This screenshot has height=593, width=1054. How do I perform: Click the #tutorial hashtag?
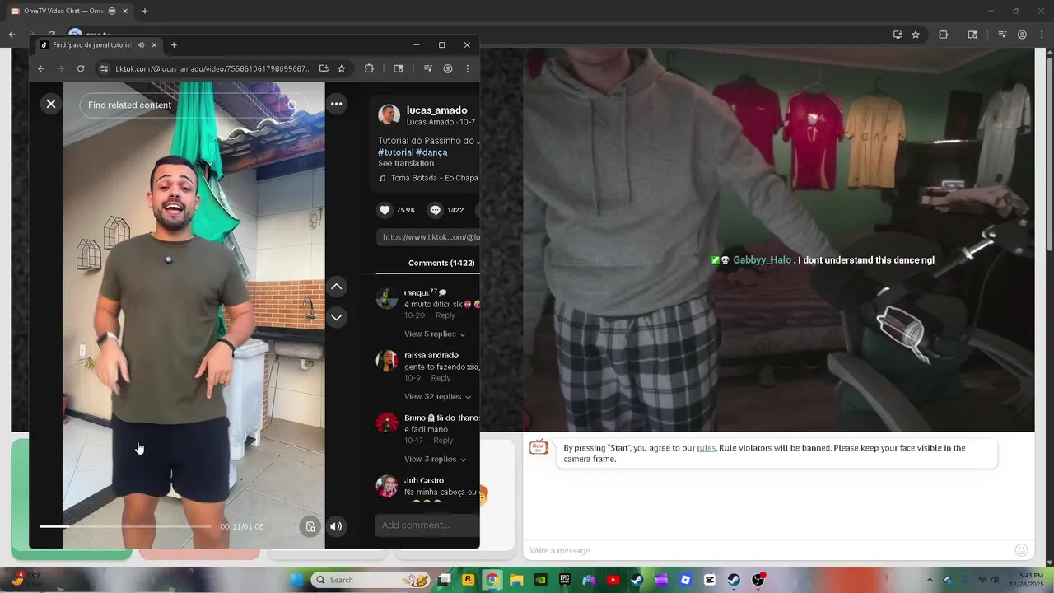point(395,152)
